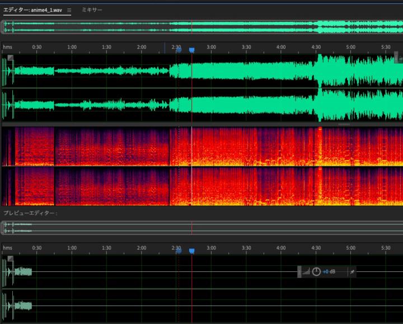Click the hms time format label on the preview ruler
The width and height of the screenshot is (403, 324).
click(x=7, y=247)
